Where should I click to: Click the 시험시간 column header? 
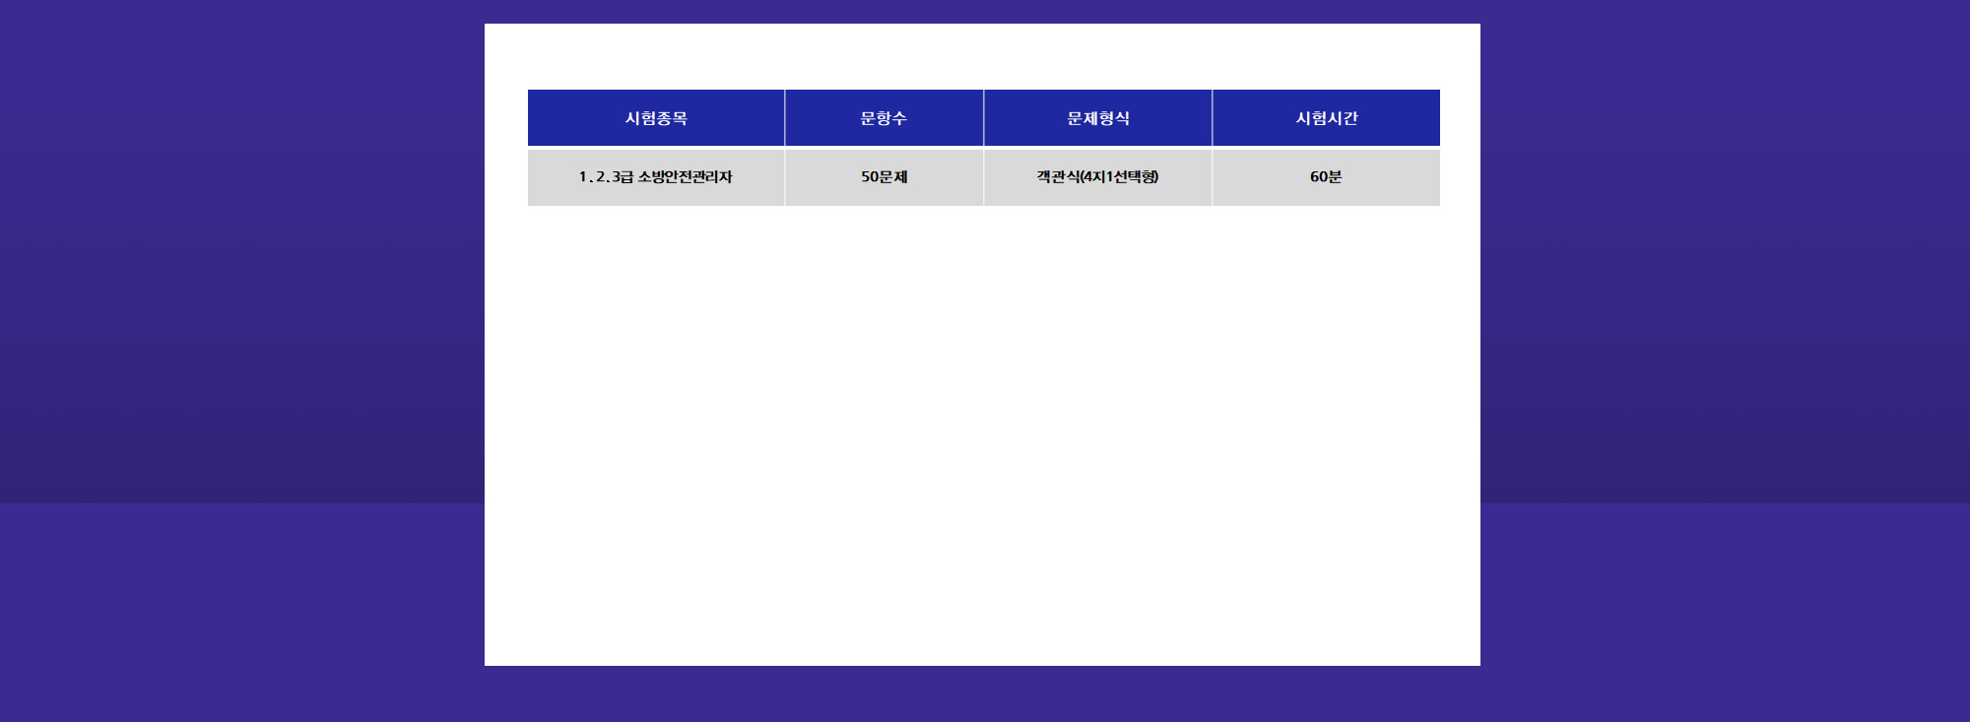1327,118
